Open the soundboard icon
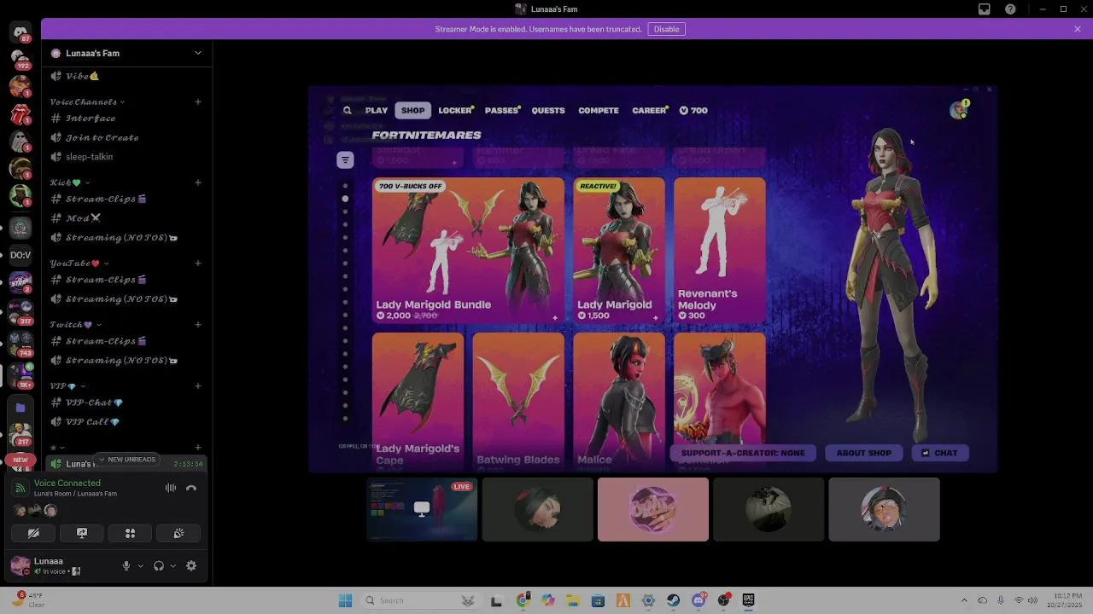Viewport: 1093px width, 614px height. tap(178, 533)
